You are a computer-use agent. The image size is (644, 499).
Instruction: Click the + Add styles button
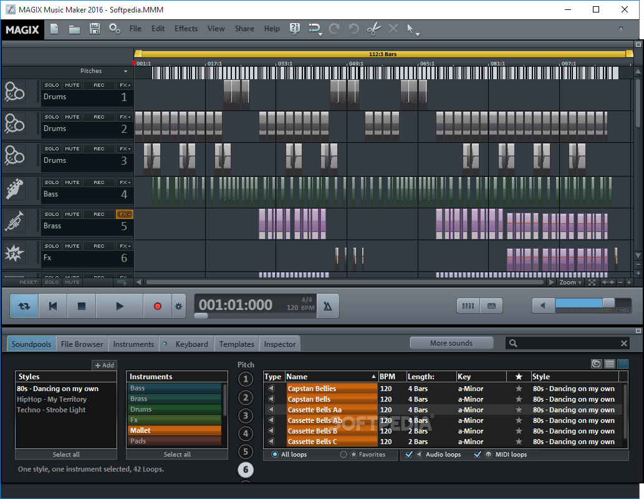(104, 365)
